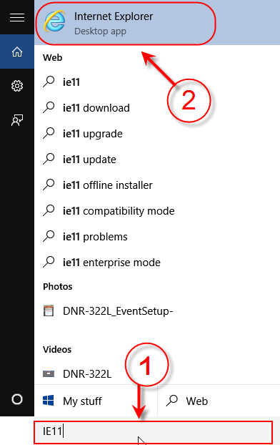Viewport: 280px width, 445px height.
Task: Open the Settings gear icon
Action: coord(17,86)
